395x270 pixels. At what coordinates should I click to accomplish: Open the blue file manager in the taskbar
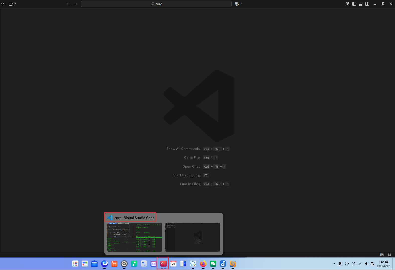tap(94, 264)
